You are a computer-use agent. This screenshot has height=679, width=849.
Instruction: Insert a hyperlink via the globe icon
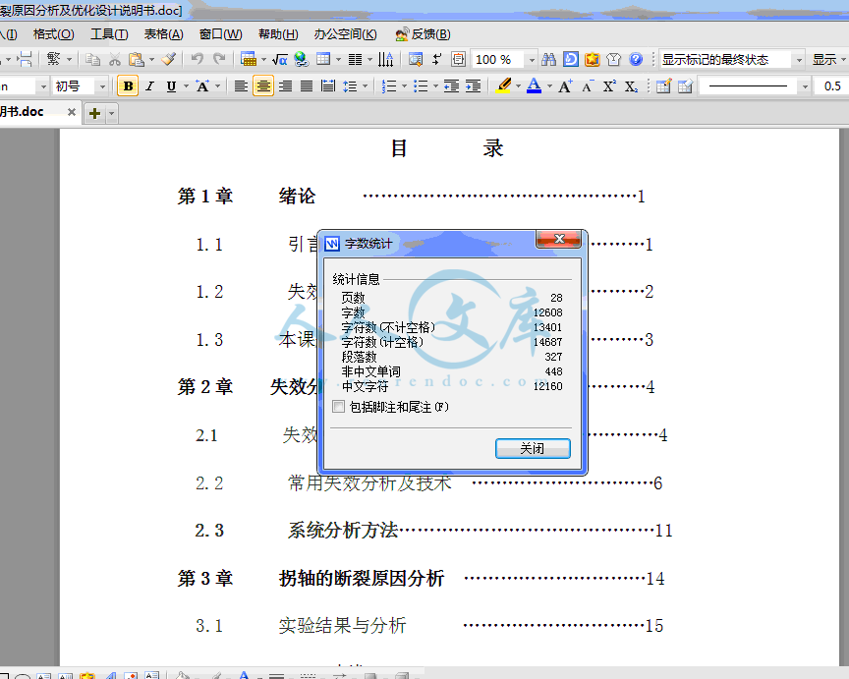pos(301,59)
